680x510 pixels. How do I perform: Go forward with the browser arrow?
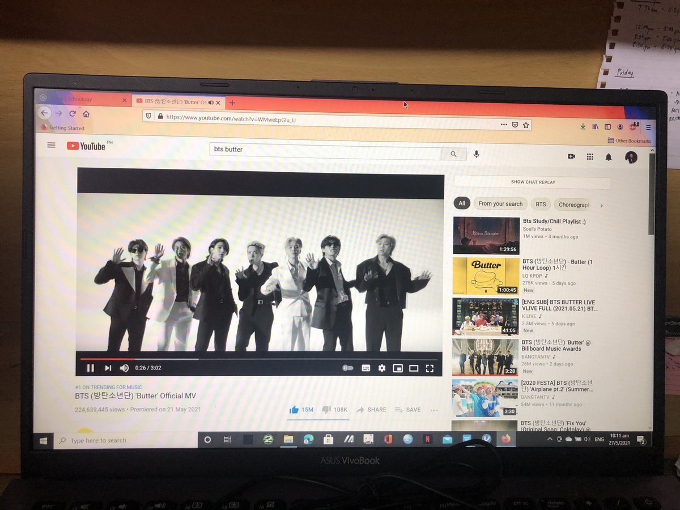coord(59,113)
